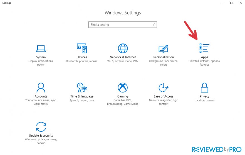Click 'Speech, region, date' description
The image size is (245, 155).
(82, 100)
